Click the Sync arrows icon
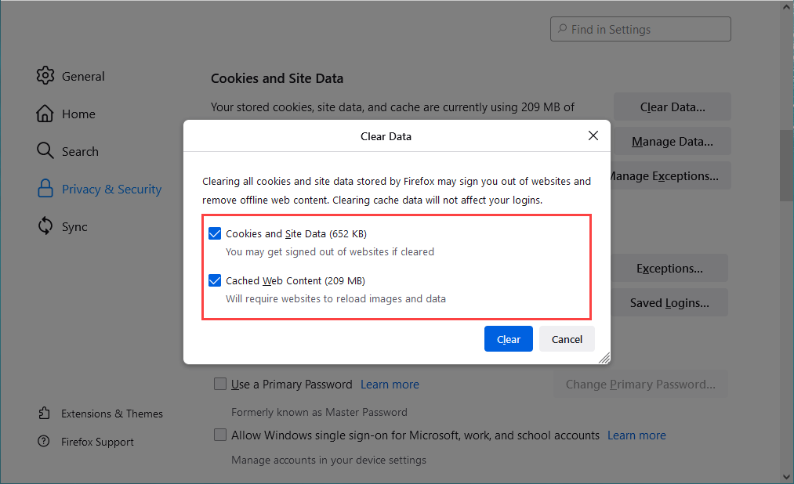The image size is (794, 484). coord(45,226)
